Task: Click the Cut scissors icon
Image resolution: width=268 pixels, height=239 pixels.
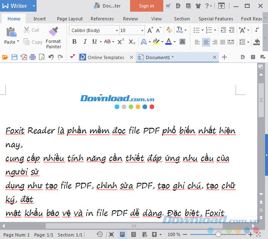Action: click(x=27, y=30)
